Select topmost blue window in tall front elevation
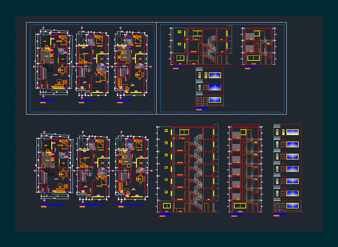338x247 pixels. click(x=292, y=132)
